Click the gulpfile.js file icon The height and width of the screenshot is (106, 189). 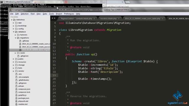17,95
